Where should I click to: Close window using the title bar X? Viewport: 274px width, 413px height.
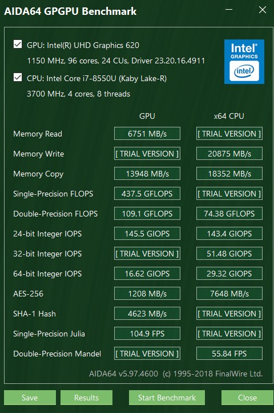[263, 10]
